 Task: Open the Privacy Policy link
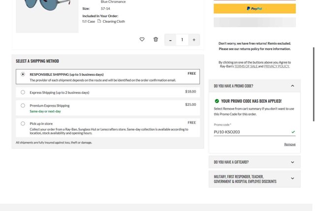277,66
